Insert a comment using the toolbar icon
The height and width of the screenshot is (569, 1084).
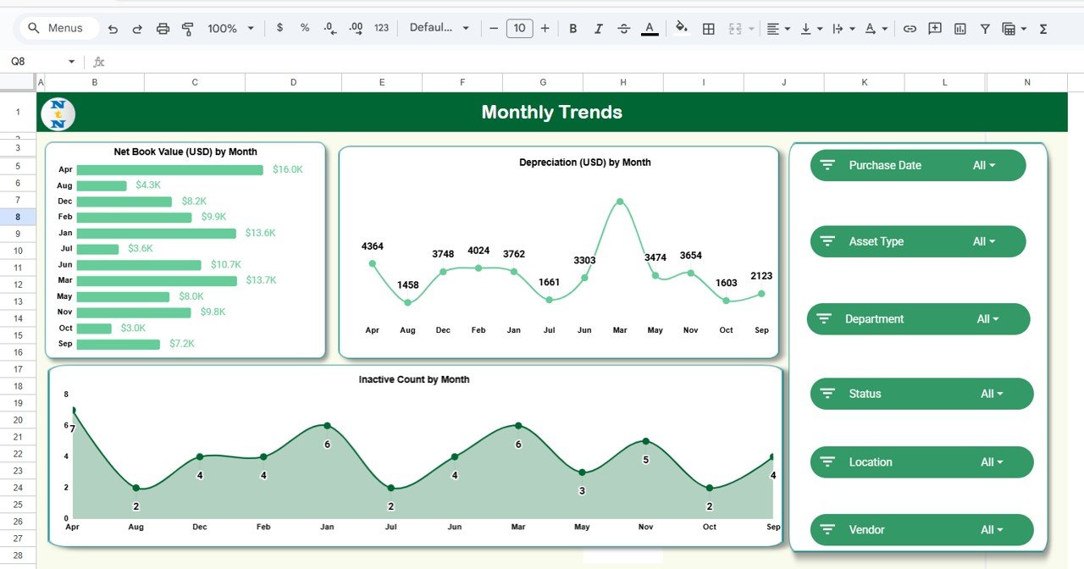934,28
